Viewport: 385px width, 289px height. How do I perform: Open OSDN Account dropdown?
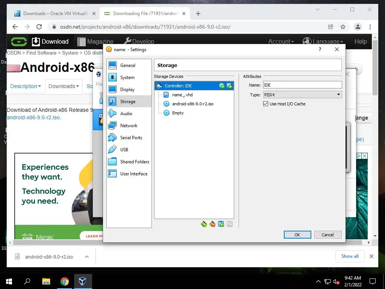[x=281, y=41]
